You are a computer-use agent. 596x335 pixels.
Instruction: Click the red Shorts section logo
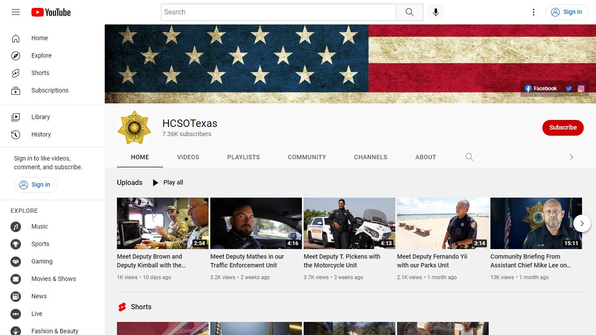(122, 307)
